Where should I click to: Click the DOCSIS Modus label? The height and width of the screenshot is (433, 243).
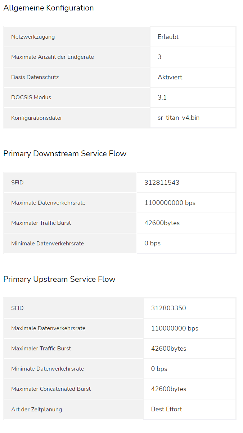click(31, 97)
